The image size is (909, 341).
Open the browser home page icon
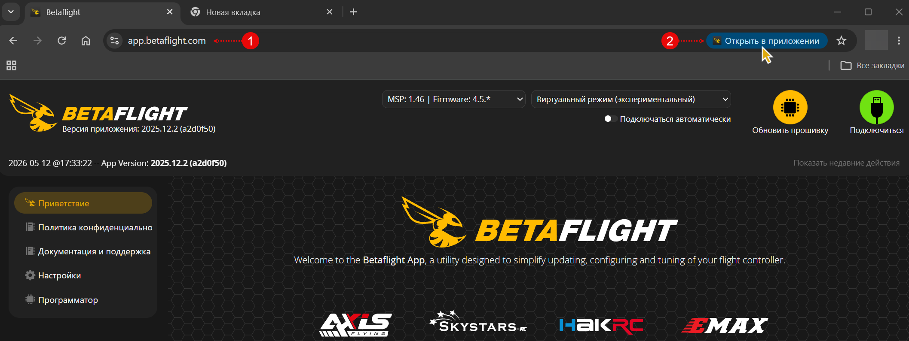[x=86, y=41]
